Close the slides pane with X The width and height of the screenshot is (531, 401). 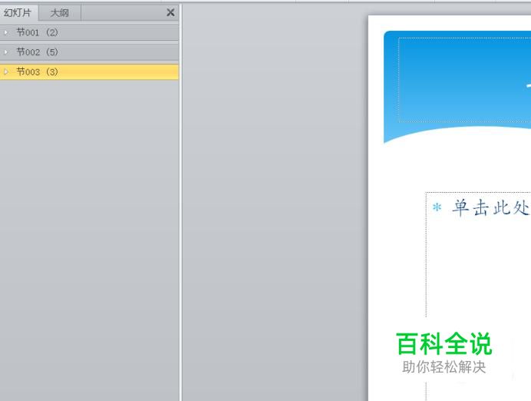coord(170,12)
